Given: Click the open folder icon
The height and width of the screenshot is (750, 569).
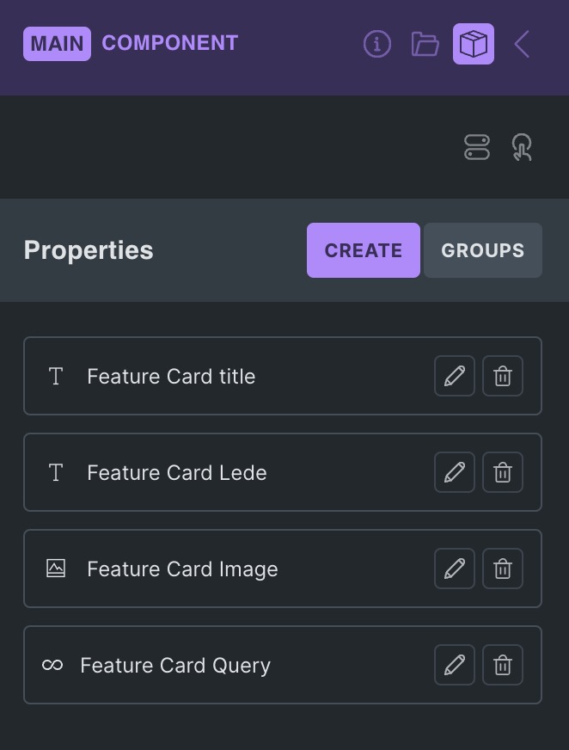Looking at the screenshot, I should pyautogui.click(x=423, y=44).
